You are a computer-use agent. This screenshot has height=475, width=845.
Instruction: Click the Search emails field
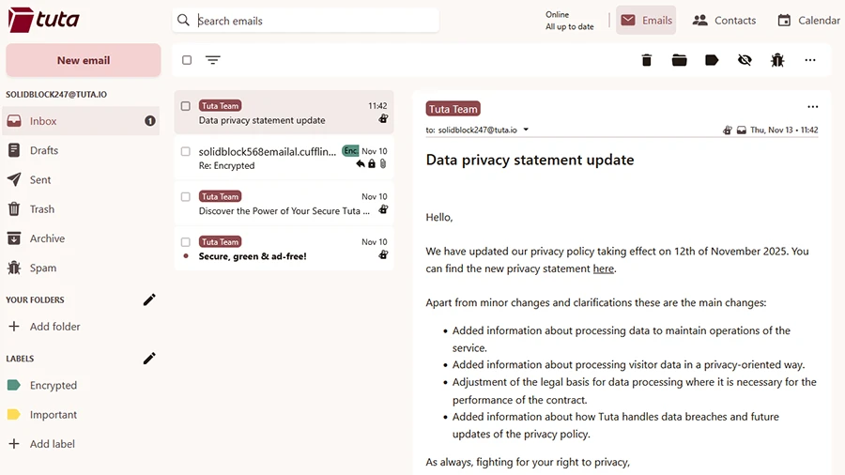coord(310,21)
